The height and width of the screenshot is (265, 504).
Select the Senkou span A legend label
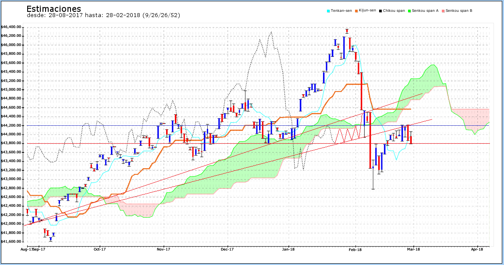(425, 11)
